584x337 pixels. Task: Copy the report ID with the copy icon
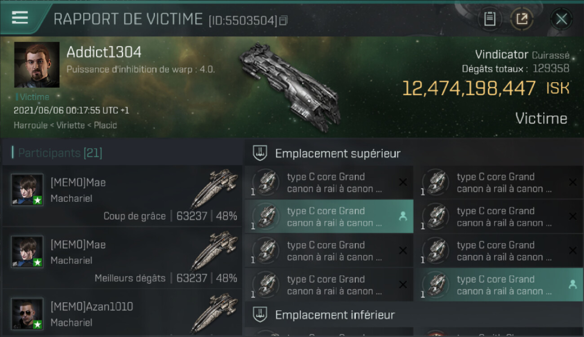(x=283, y=21)
